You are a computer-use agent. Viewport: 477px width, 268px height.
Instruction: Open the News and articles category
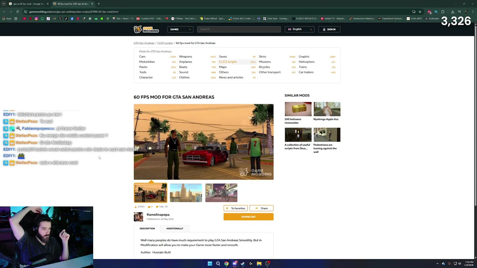[231, 77]
